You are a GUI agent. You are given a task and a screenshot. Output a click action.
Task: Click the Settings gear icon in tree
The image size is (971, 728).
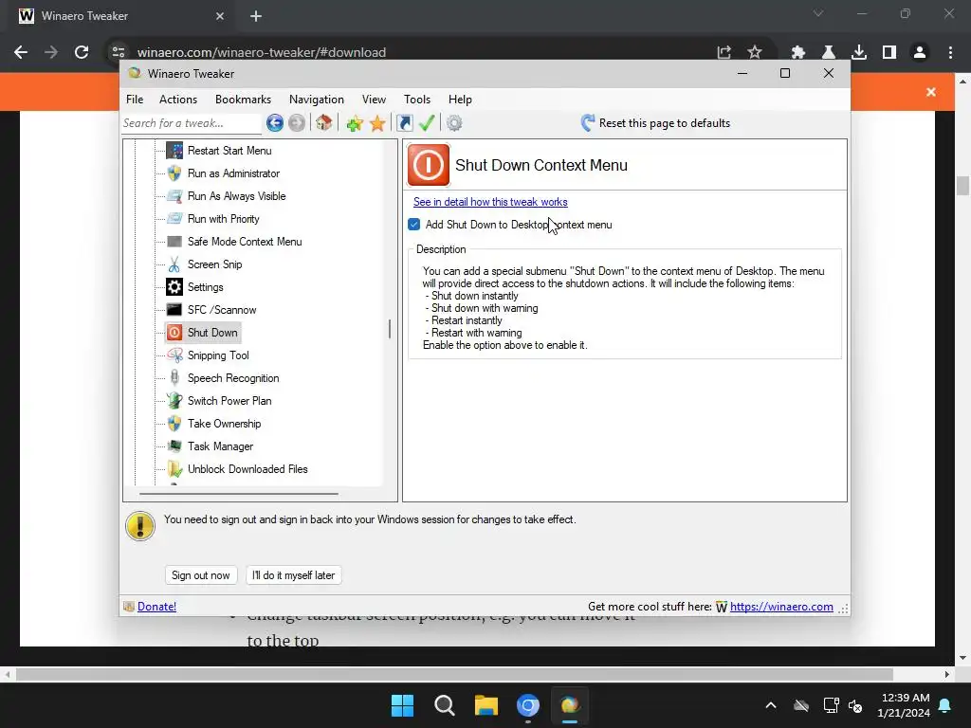174,287
